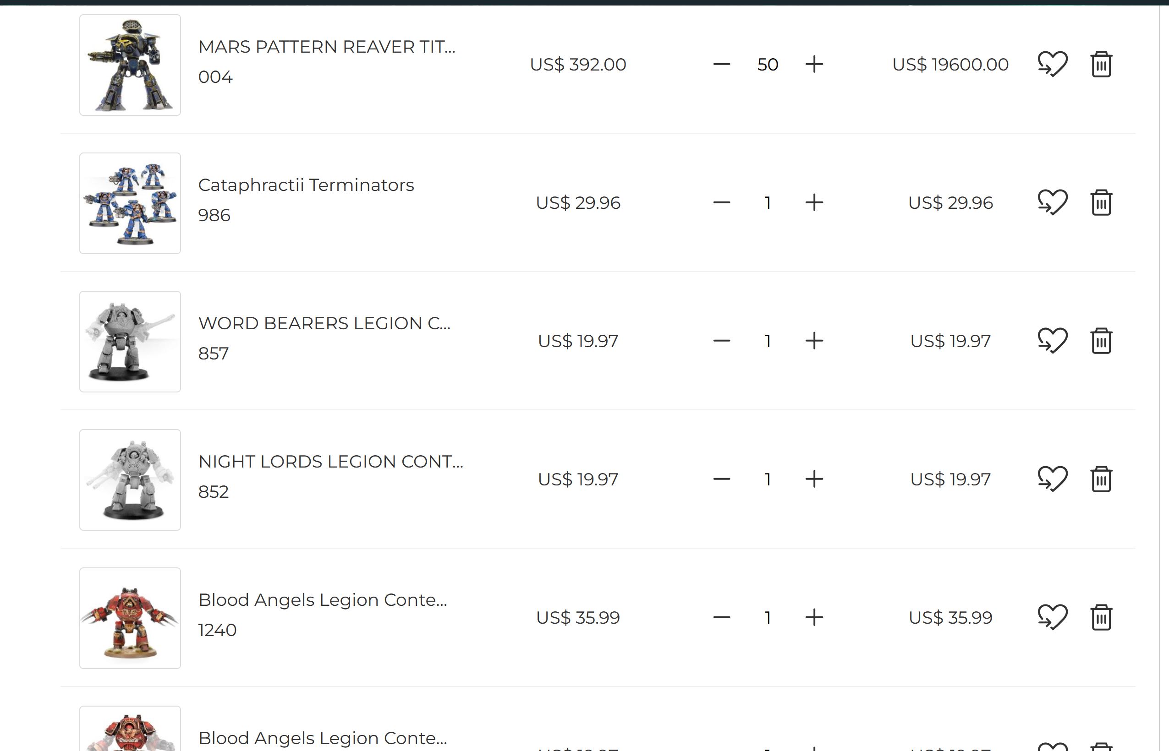Select the quantity field showing 50
The width and height of the screenshot is (1169, 751).
pyautogui.click(x=768, y=65)
